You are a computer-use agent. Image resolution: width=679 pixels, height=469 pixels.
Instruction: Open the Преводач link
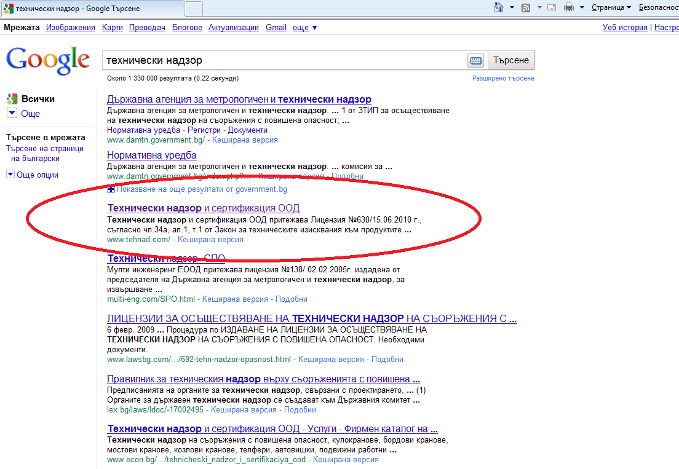click(x=147, y=27)
